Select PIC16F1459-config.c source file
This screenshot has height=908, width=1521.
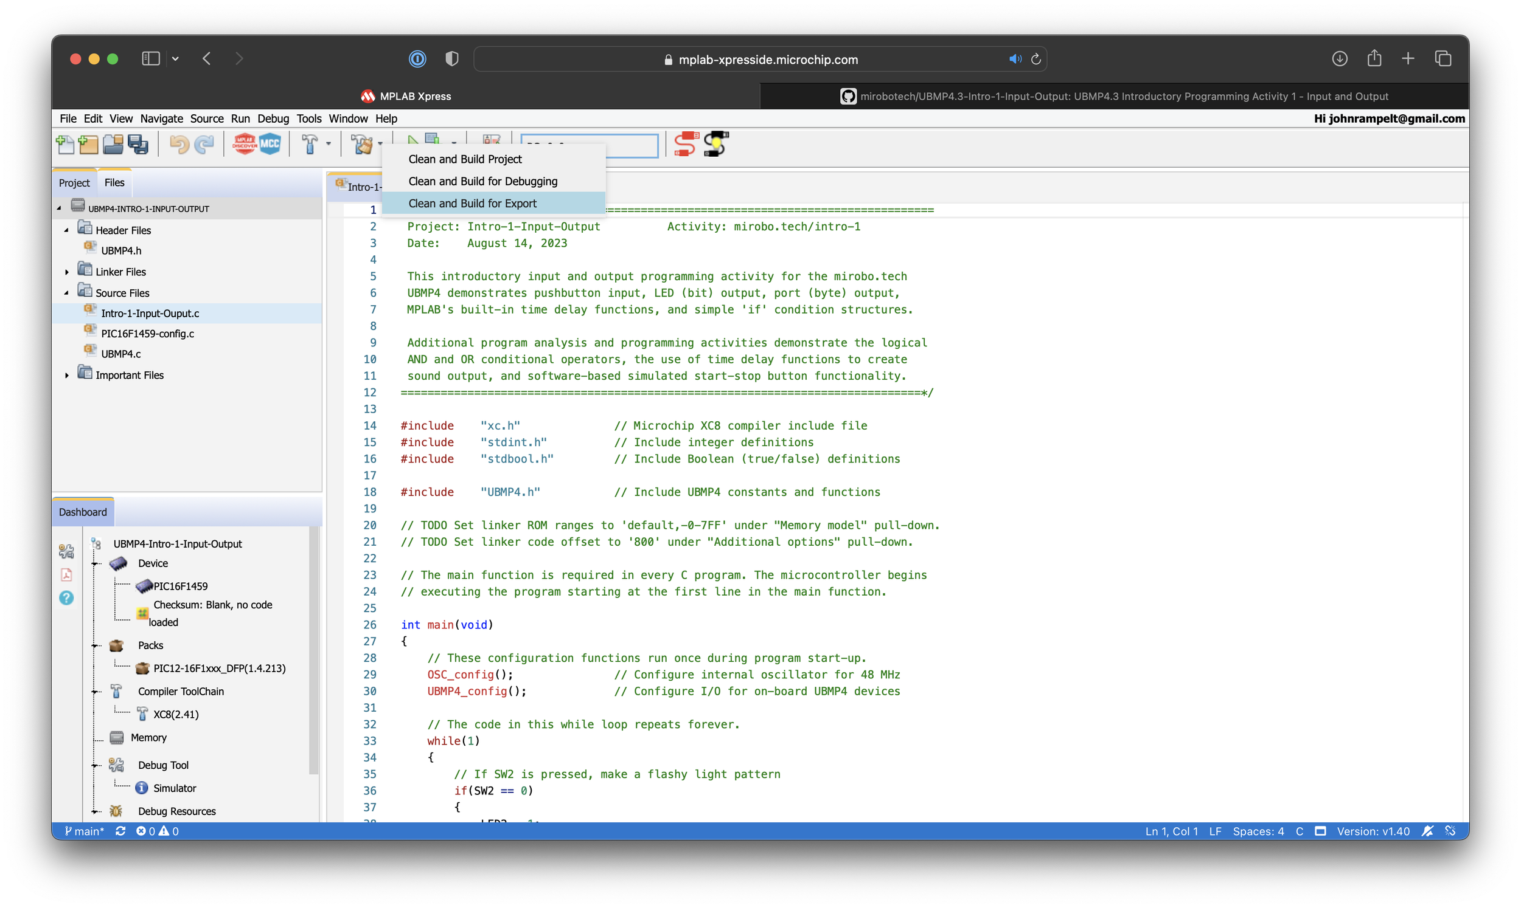point(147,334)
